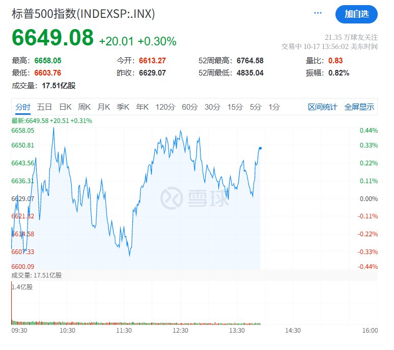Click the opening volume bar at 09:30

(x=12, y=304)
